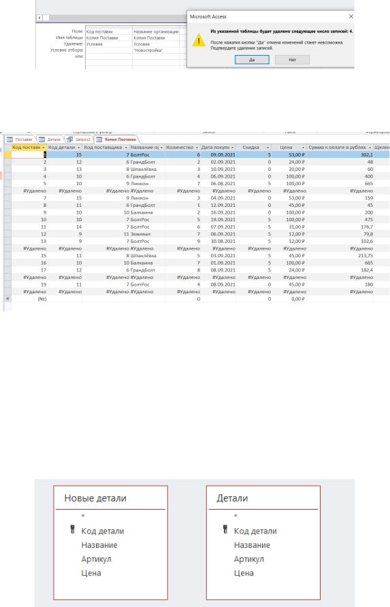
Task: Click the key icon in Детали table
Action: pos(225,529)
